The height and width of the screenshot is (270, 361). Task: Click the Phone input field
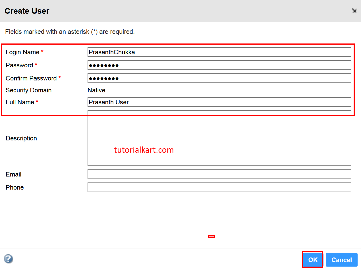click(219, 187)
